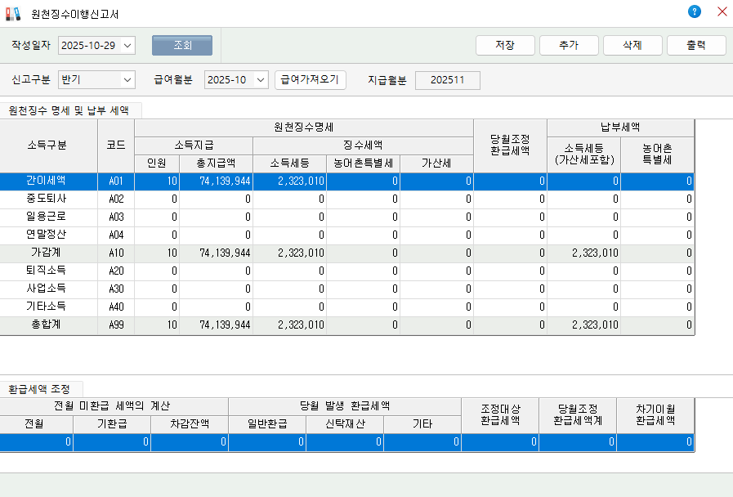The height and width of the screenshot is (497, 733).
Task: Click code cell A40
Action: tap(116, 307)
